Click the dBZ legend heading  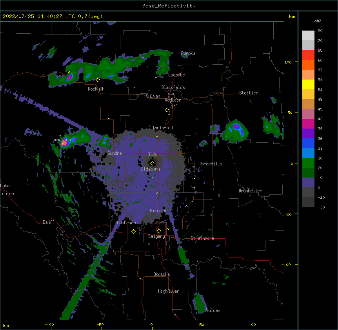(x=318, y=21)
